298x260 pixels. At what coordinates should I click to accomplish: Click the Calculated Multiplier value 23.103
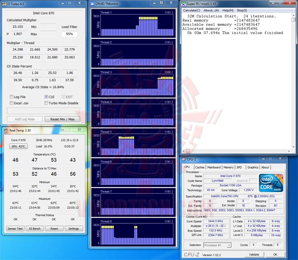(18, 27)
